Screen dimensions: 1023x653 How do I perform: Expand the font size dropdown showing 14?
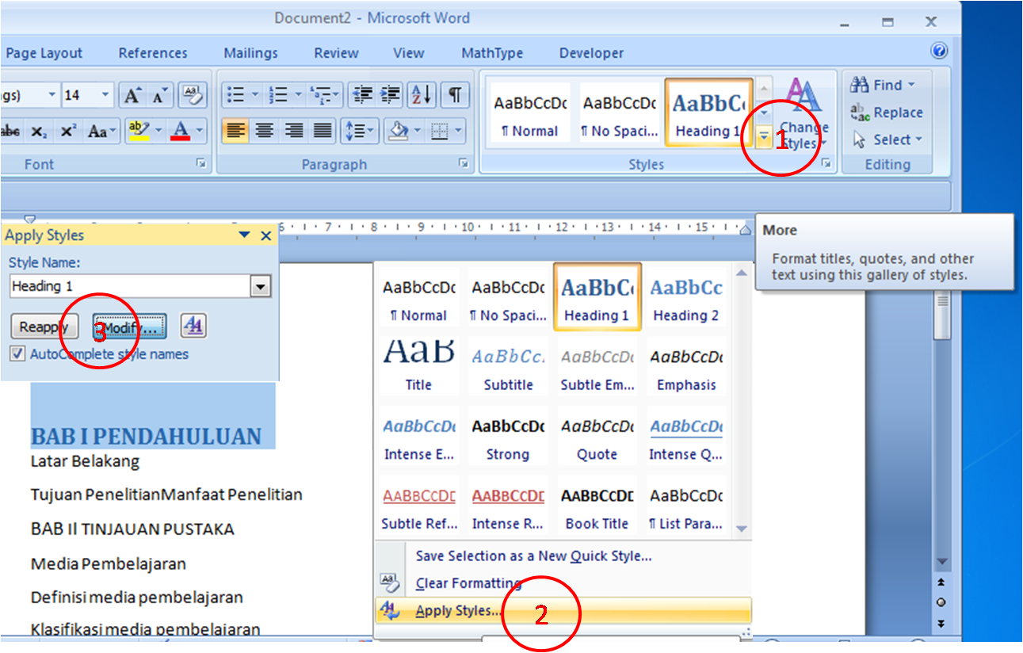[105, 96]
